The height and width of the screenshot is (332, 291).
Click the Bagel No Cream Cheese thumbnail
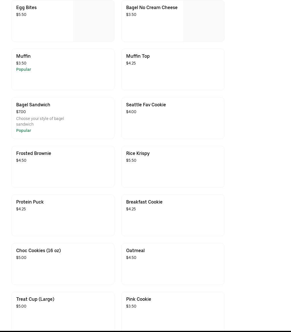tap(203, 21)
